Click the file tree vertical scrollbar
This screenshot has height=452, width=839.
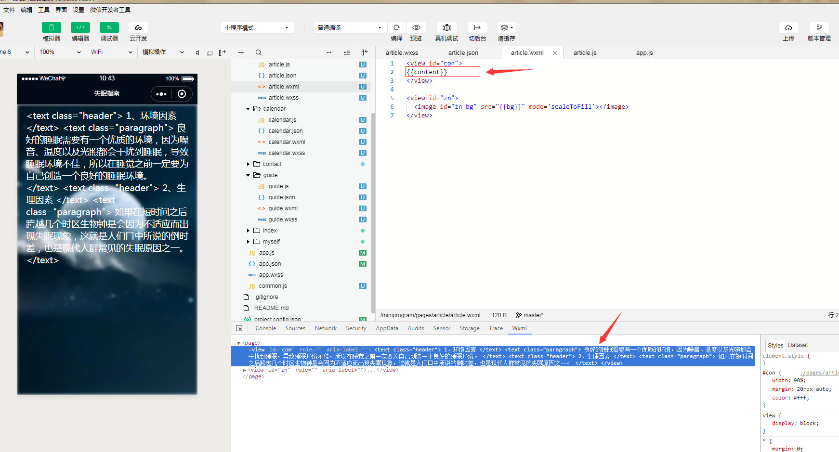coord(373,212)
